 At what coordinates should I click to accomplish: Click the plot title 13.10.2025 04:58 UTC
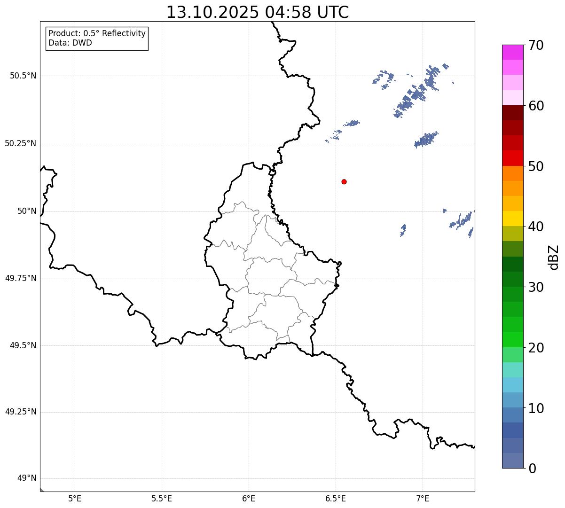[258, 12]
